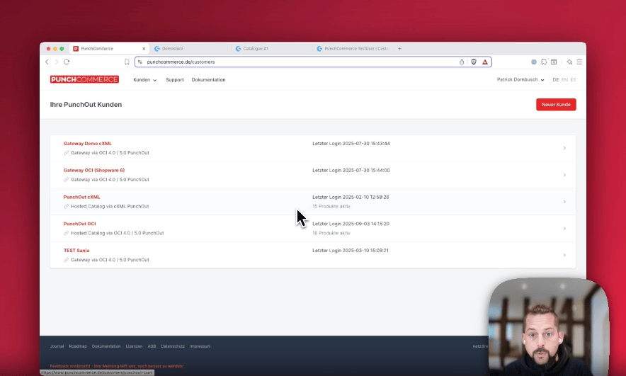The width and height of the screenshot is (626, 376).
Task: Click the share icon in address bar
Action: 462,62
